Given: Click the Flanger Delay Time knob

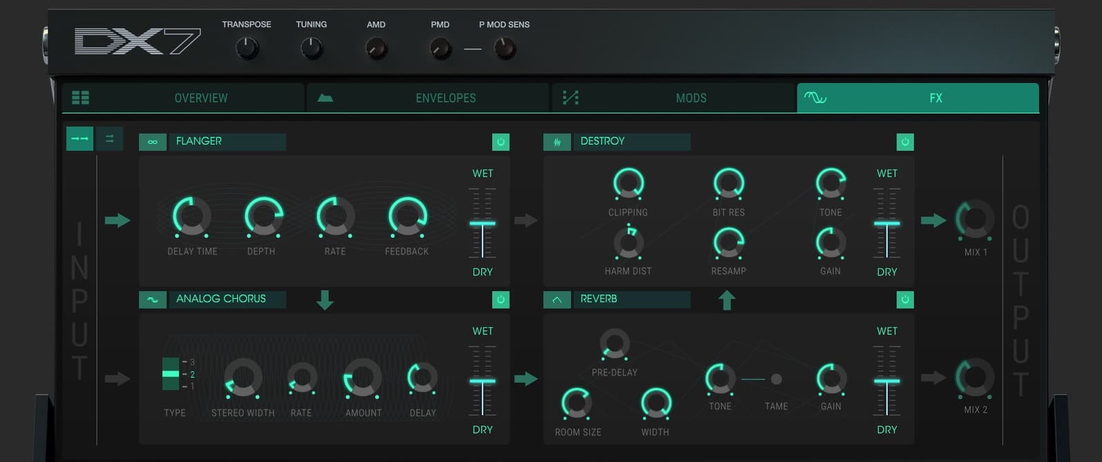Looking at the screenshot, I should point(192,216).
